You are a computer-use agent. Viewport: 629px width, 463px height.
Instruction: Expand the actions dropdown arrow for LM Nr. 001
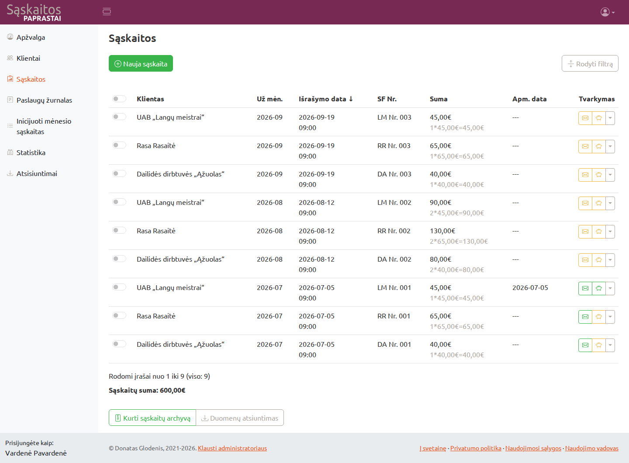[610, 288]
